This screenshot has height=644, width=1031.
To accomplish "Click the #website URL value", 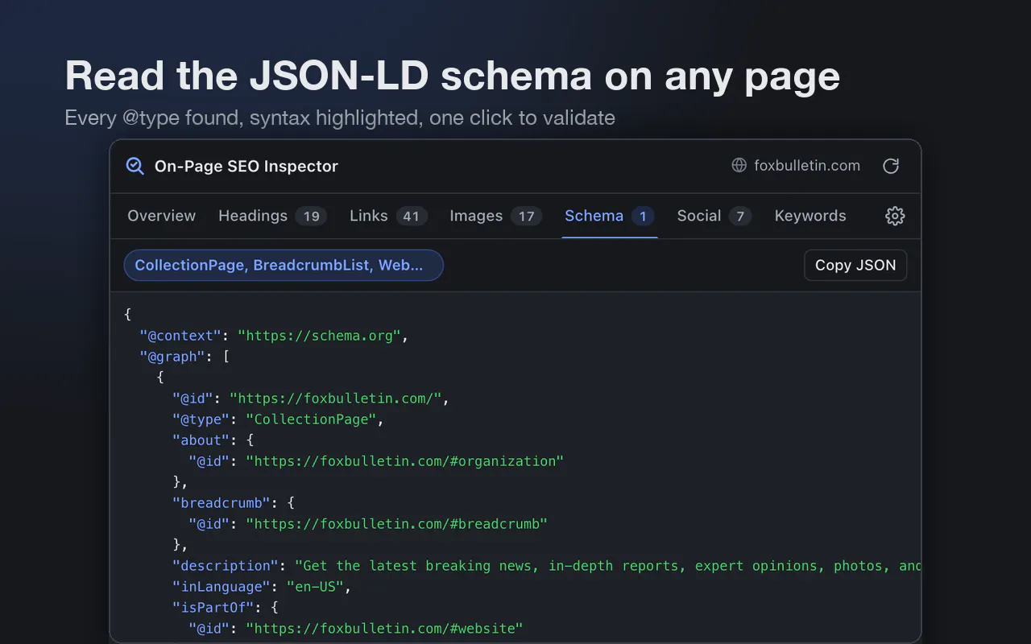I will 384,629.
